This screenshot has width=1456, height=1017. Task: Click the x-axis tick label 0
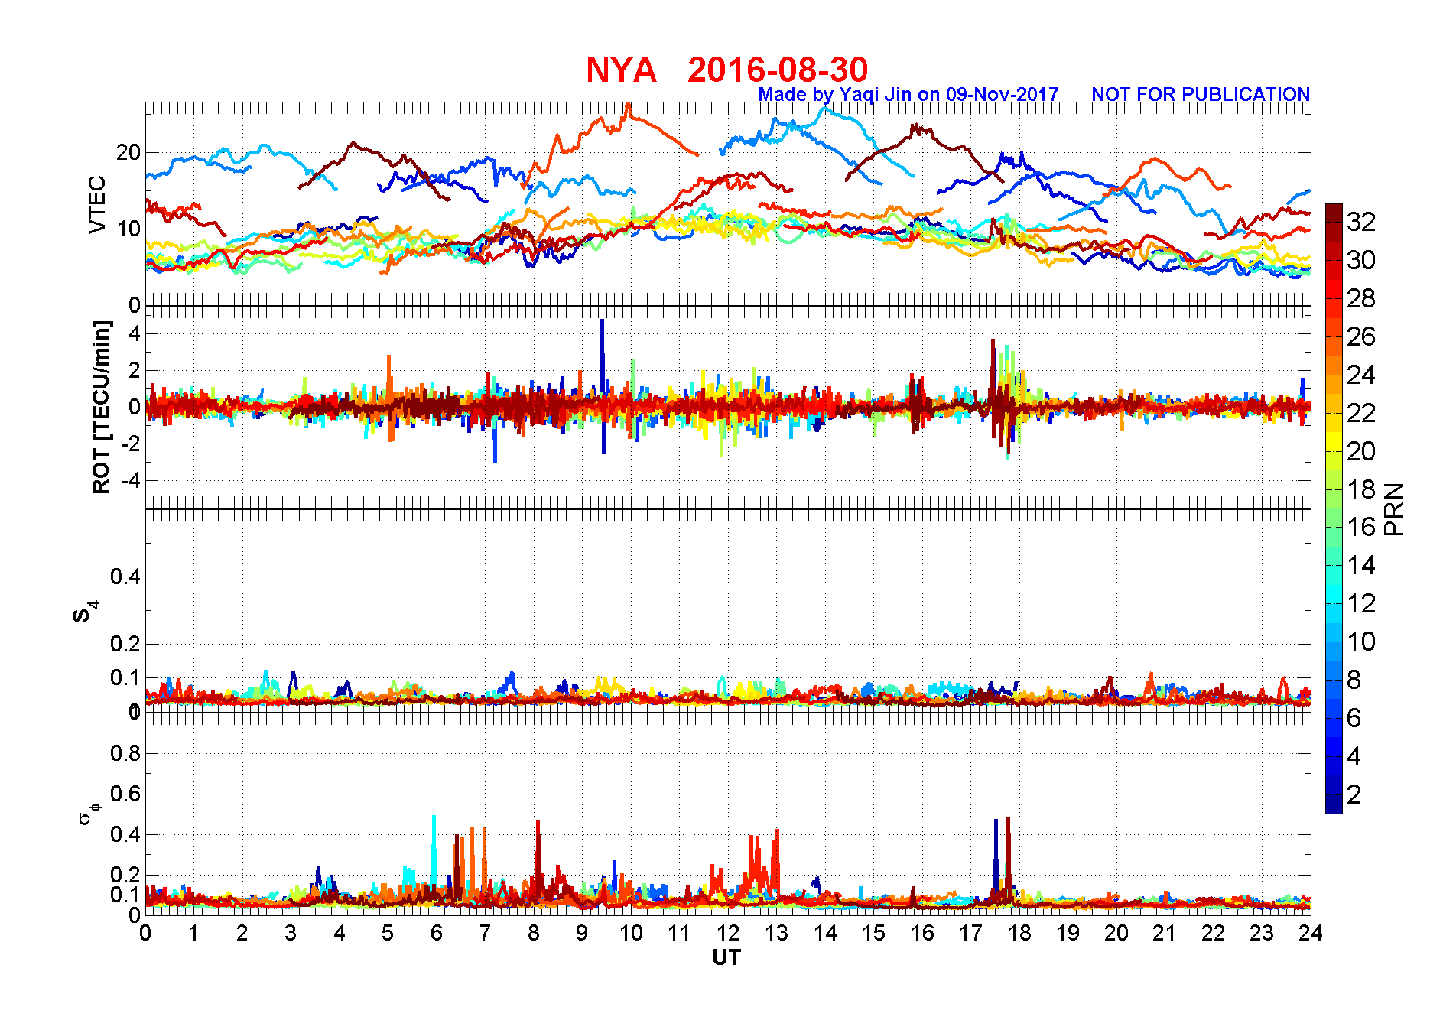[x=145, y=933]
